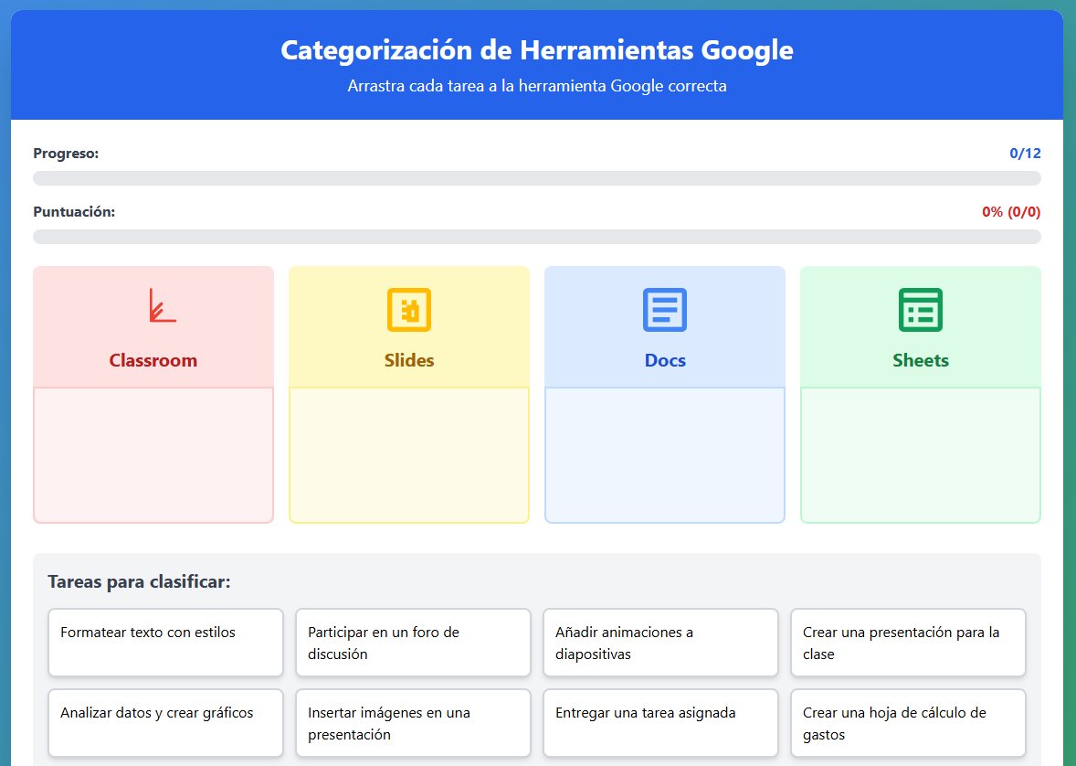
Task: Click the 'Progreso:' label
Action: tap(66, 154)
